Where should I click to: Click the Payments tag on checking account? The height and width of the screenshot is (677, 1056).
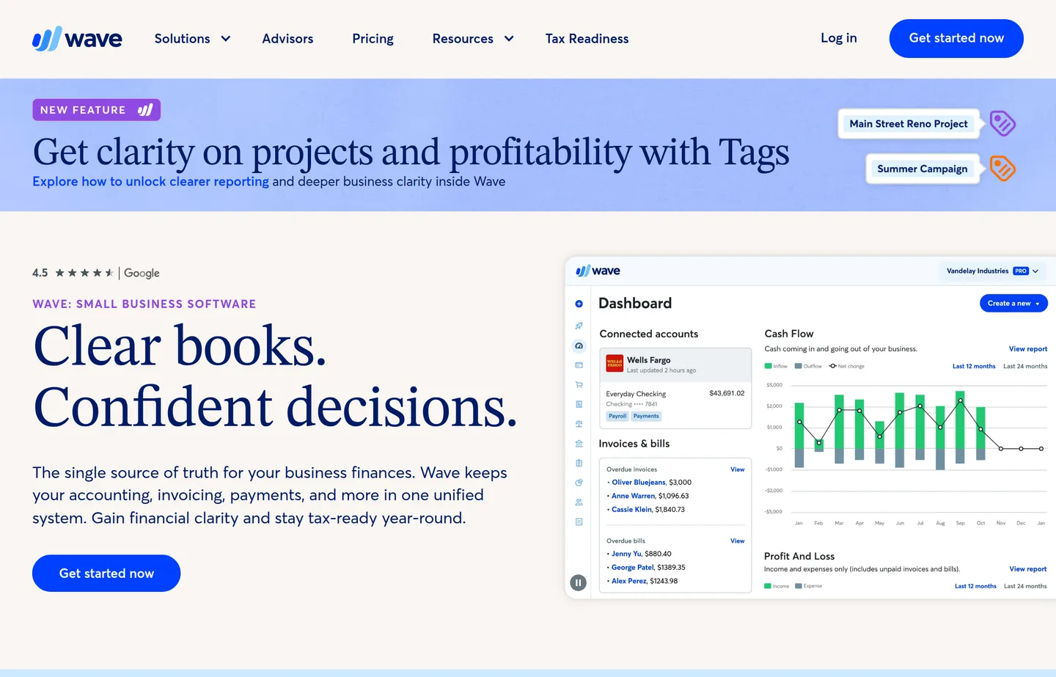coord(646,416)
